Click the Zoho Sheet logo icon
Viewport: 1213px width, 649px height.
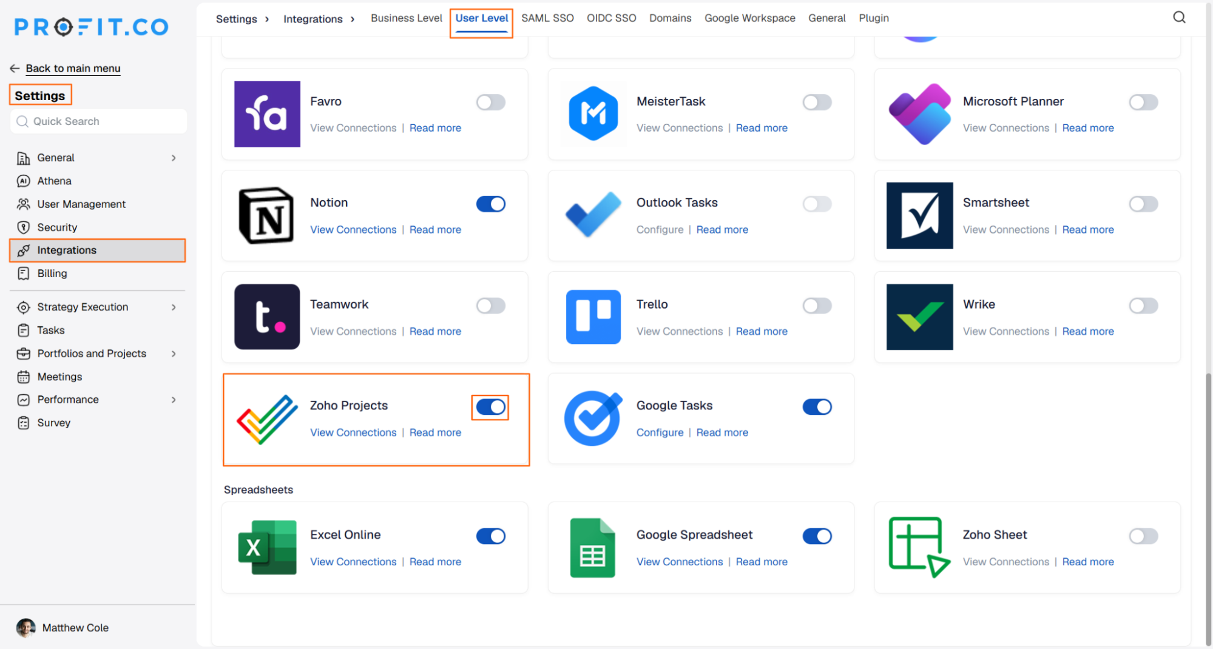pyautogui.click(x=919, y=547)
